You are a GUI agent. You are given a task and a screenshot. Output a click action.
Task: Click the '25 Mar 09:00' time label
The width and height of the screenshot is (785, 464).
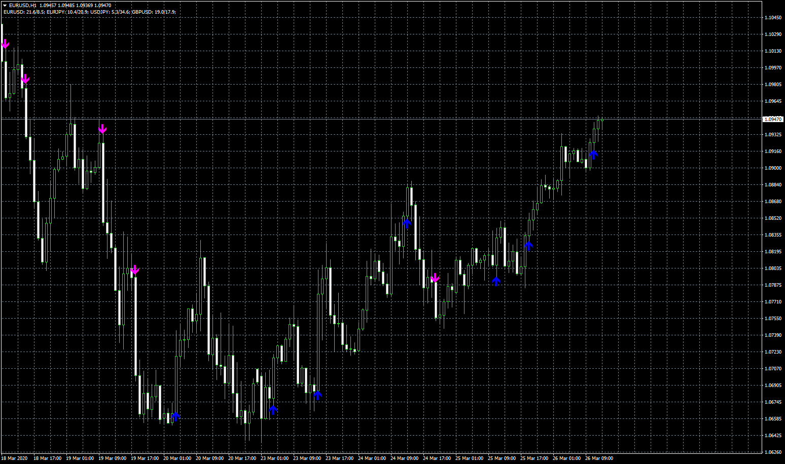502,458
